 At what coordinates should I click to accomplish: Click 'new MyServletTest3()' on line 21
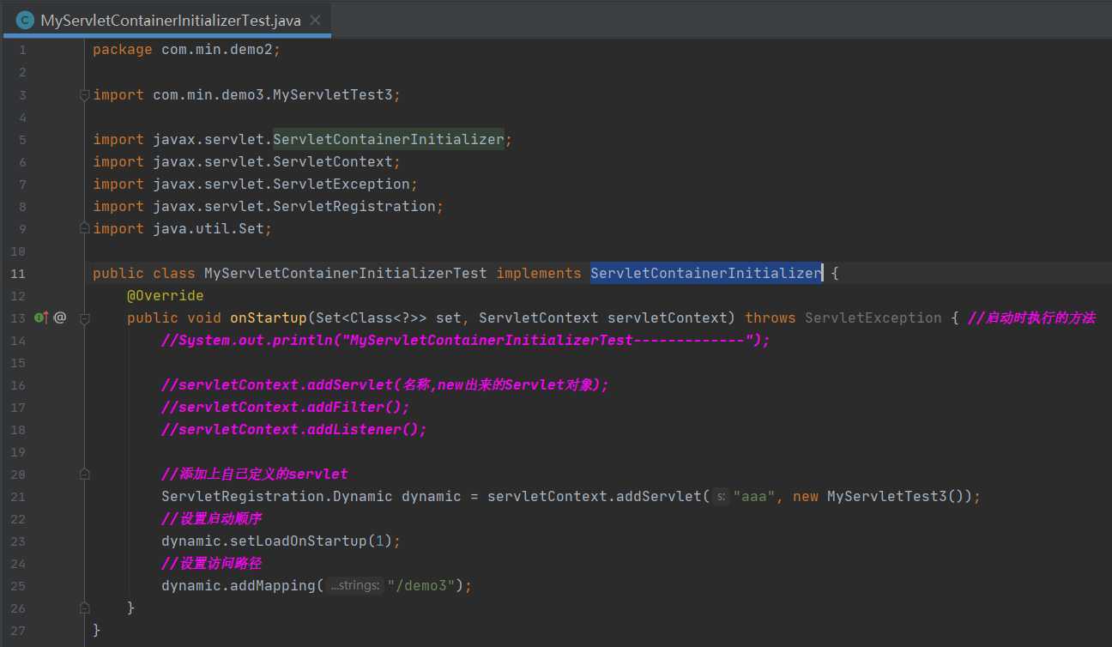point(881,496)
